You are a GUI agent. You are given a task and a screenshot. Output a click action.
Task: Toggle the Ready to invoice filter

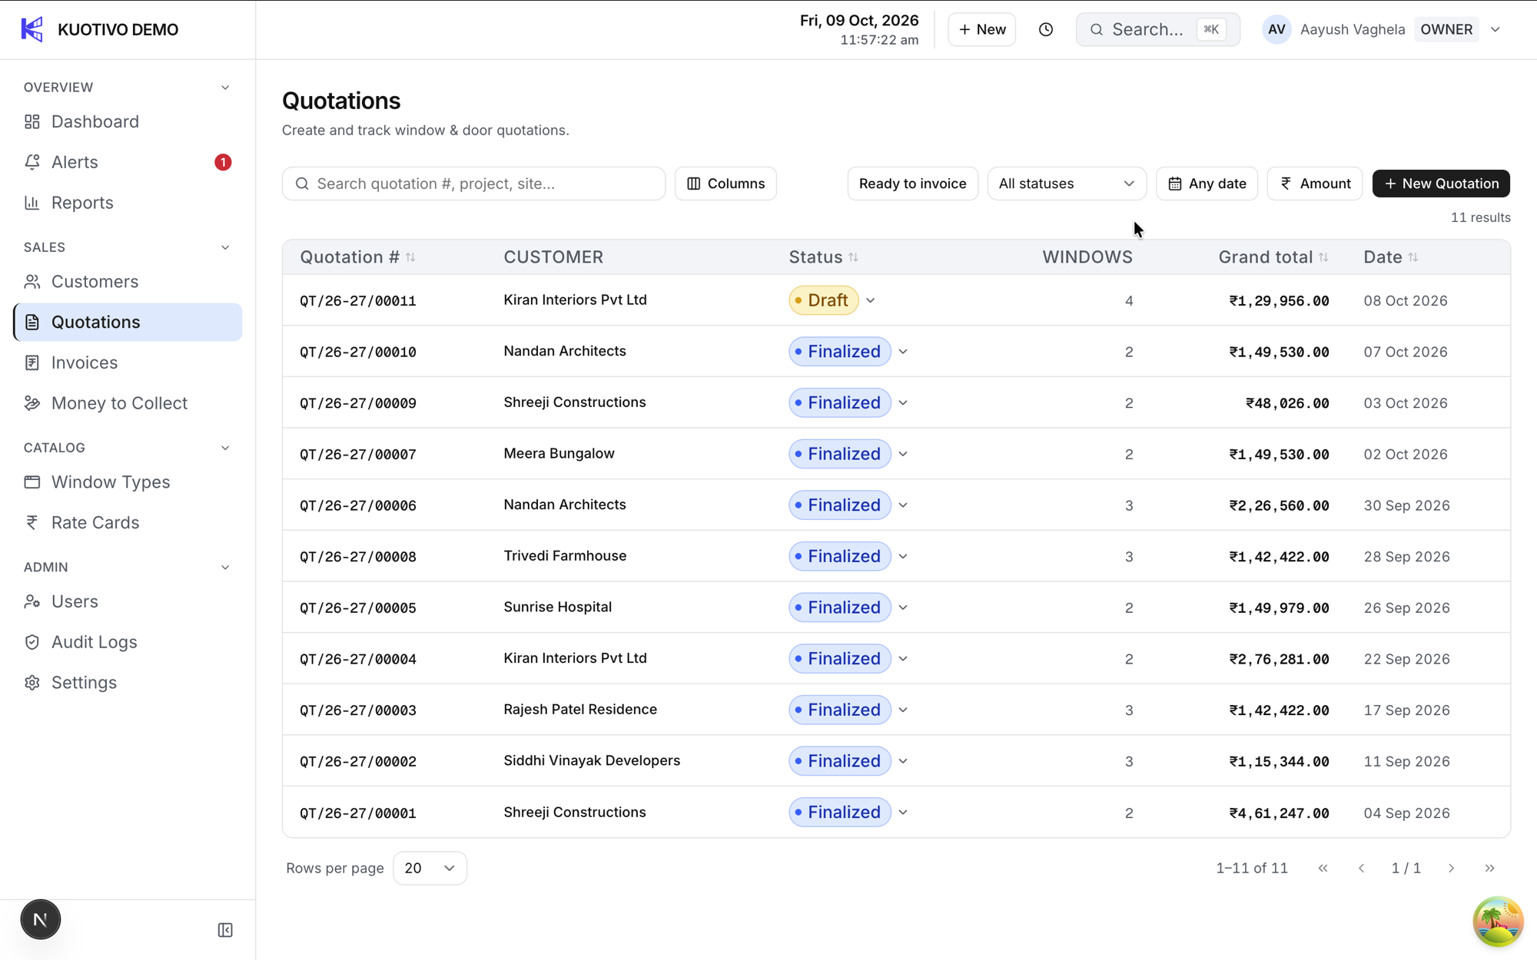click(912, 184)
